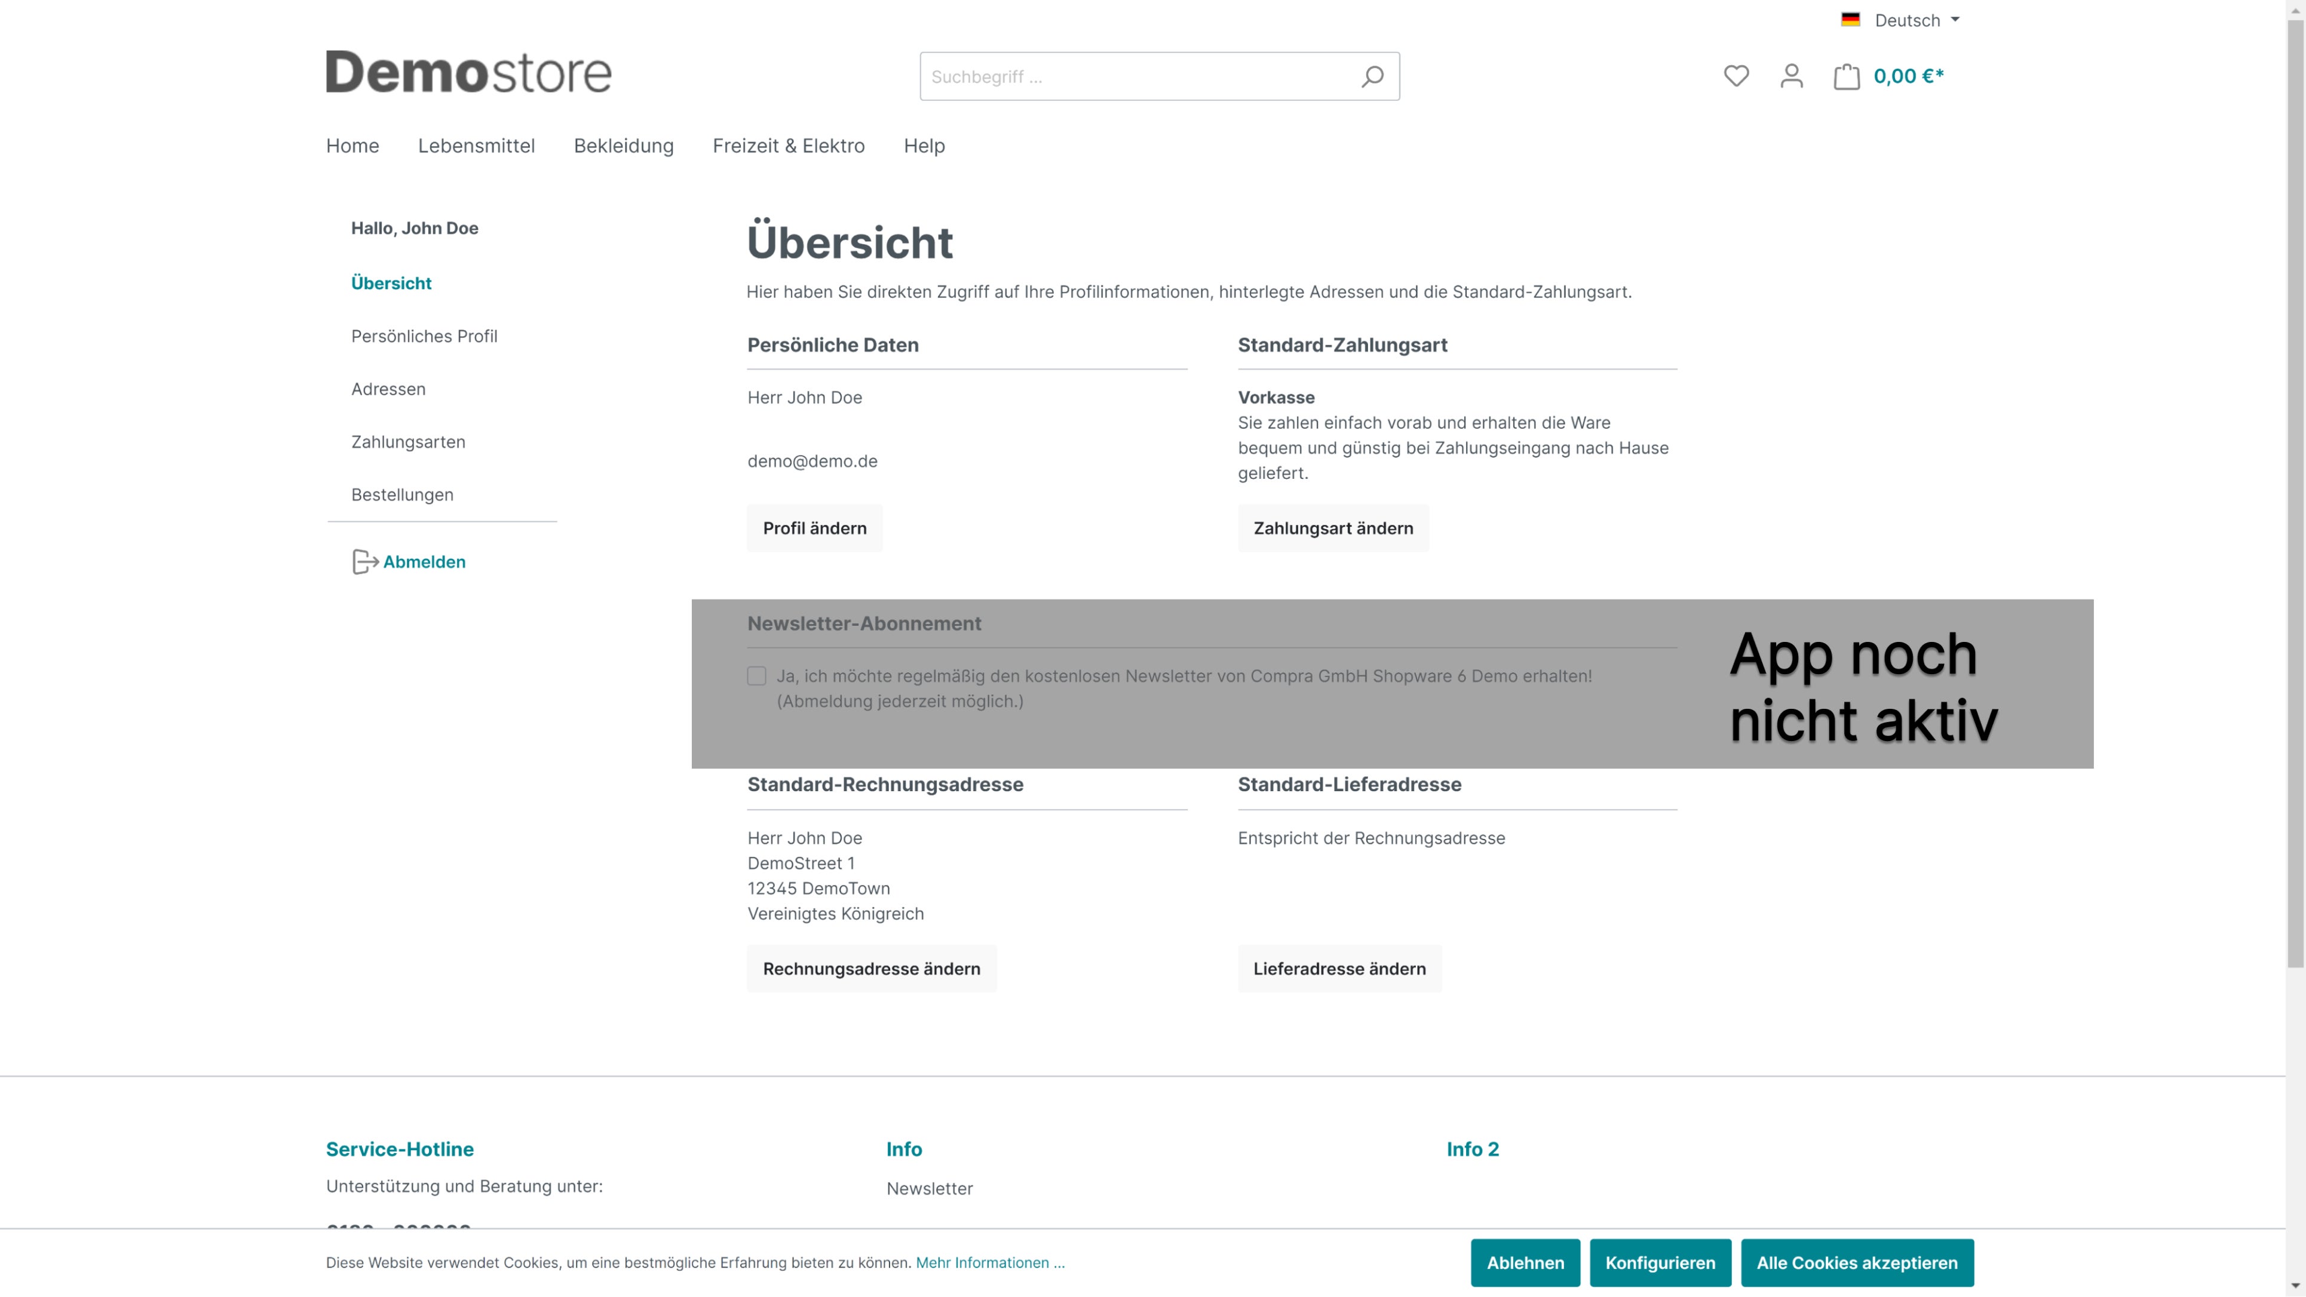
Task: Click the Info 2 footer heading
Action: (1473, 1150)
